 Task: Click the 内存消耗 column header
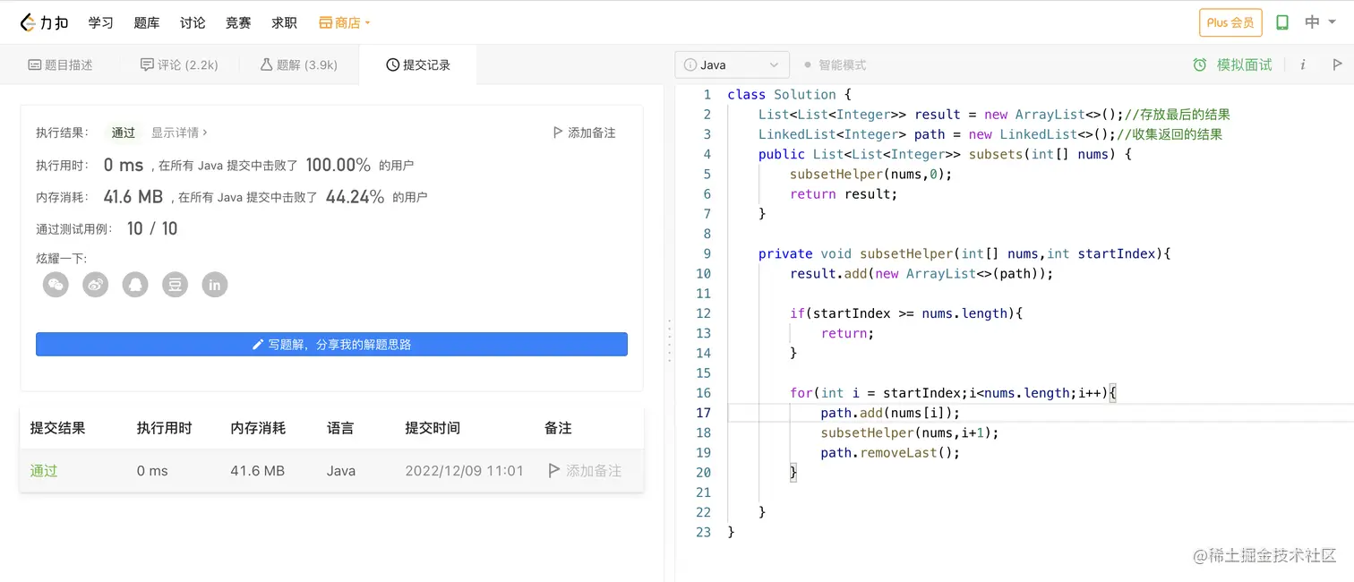click(x=258, y=428)
